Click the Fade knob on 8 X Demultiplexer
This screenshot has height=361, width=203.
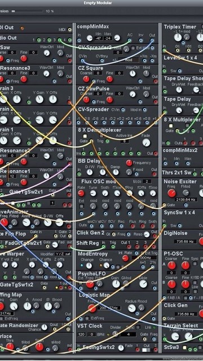pos(146,143)
